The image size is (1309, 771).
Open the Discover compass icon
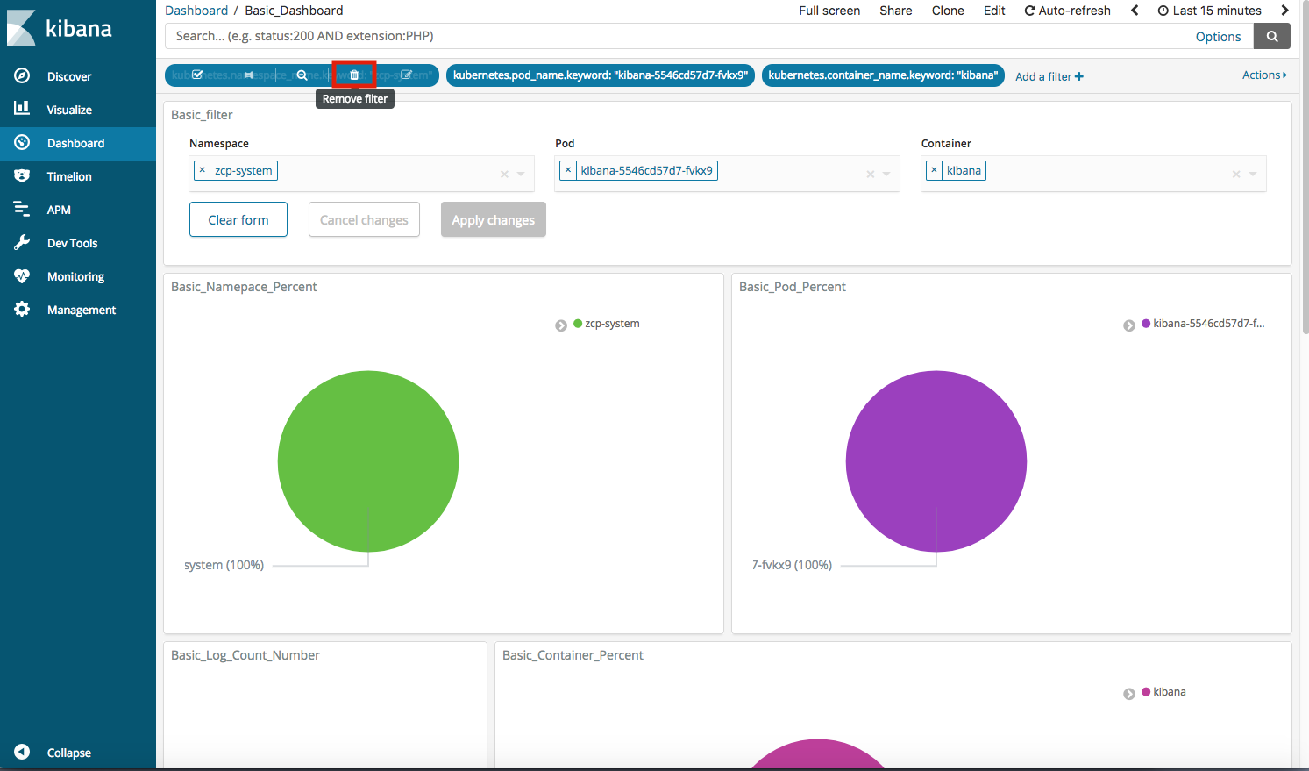22,75
